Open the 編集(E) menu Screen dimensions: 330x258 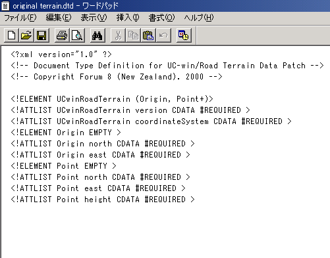59,18
